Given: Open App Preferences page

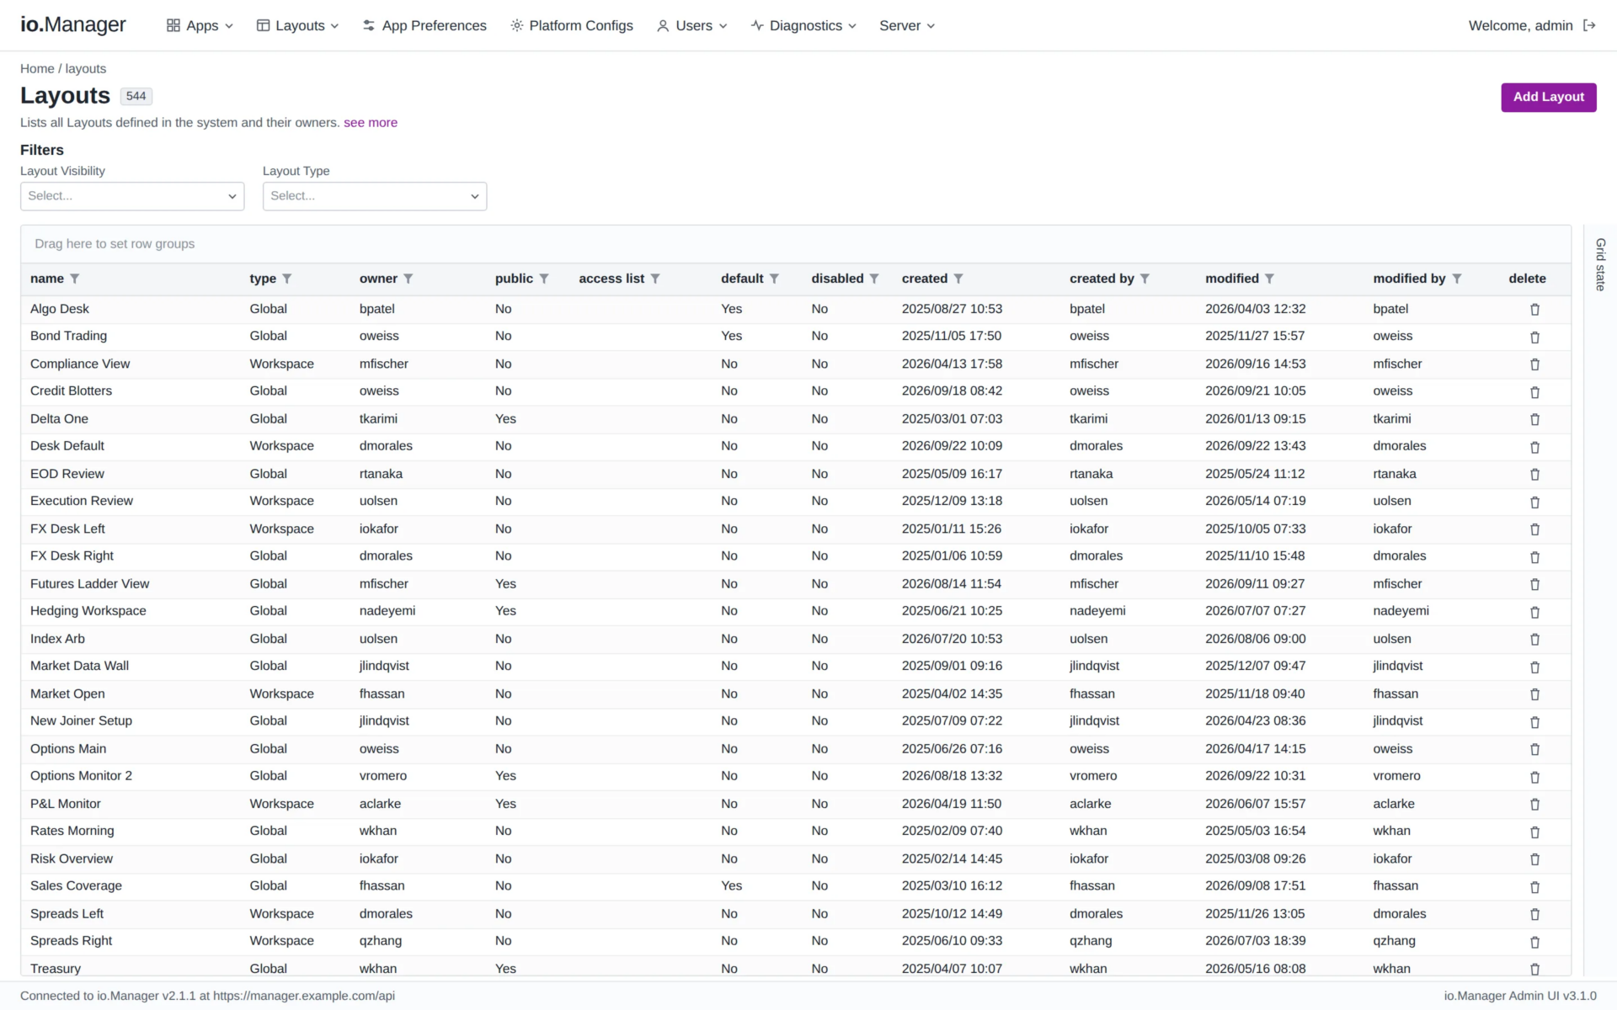Looking at the screenshot, I should [x=424, y=25].
